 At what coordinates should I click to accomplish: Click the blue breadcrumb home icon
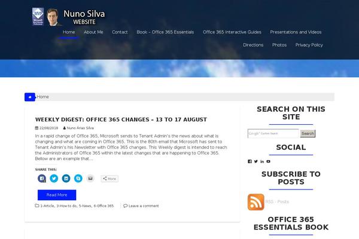coord(30,97)
